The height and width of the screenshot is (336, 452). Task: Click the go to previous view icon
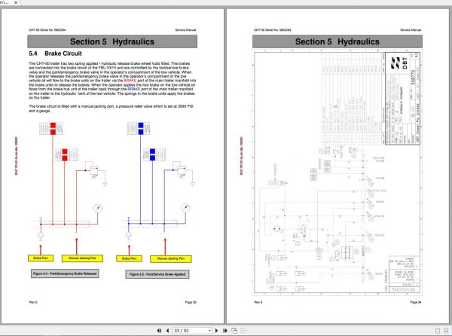[234, 331]
